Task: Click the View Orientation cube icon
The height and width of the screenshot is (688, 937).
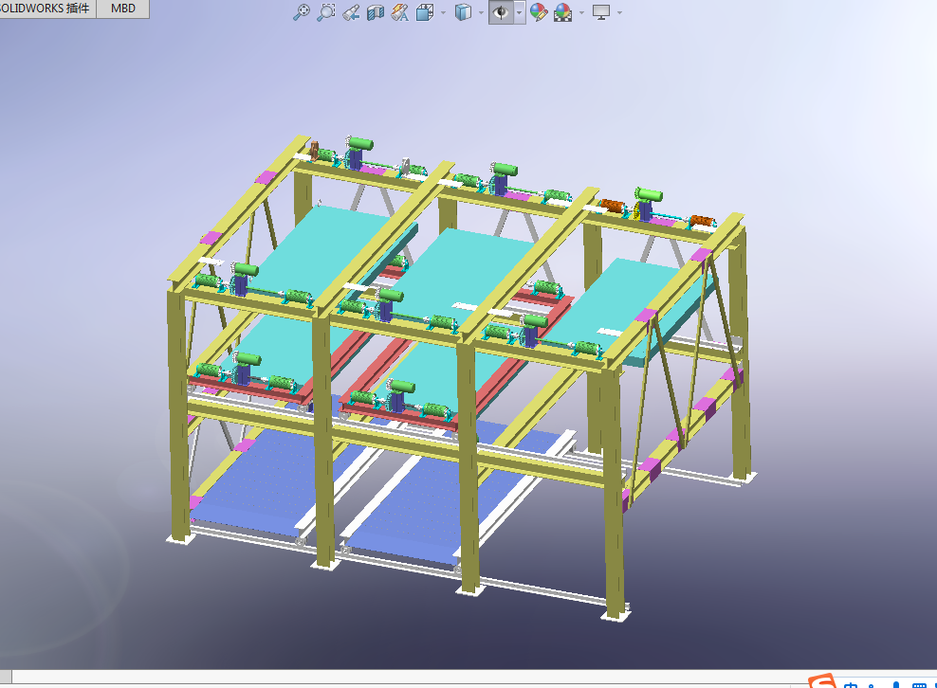Action: pos(424,12)
